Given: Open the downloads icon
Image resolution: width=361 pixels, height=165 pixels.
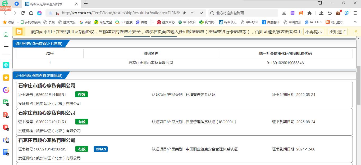Looking at the screenshot, I should [321, 13].
